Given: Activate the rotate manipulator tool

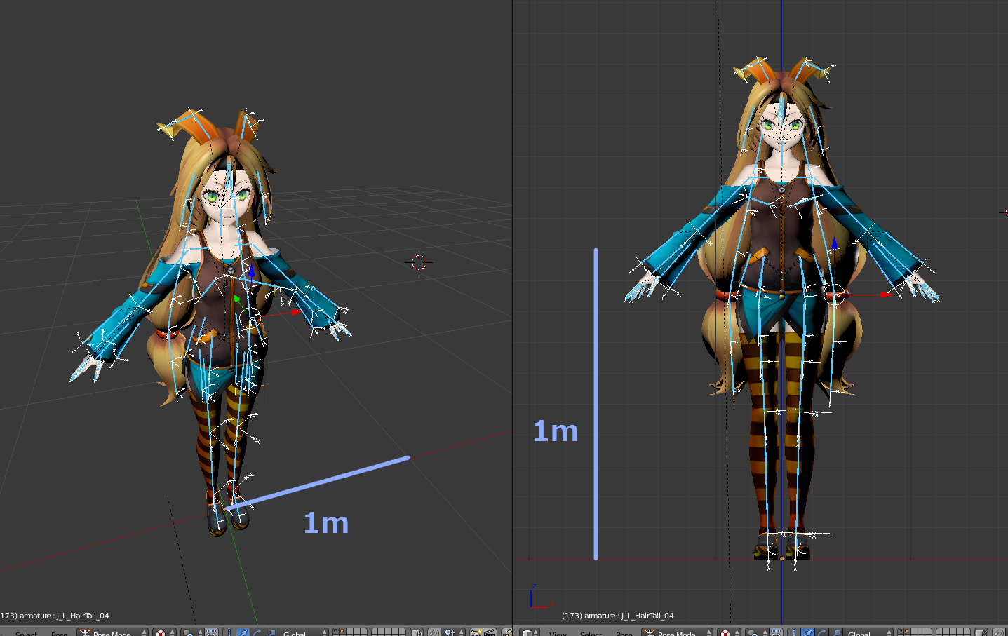Looking at the screenshot, I should point(257,632).
